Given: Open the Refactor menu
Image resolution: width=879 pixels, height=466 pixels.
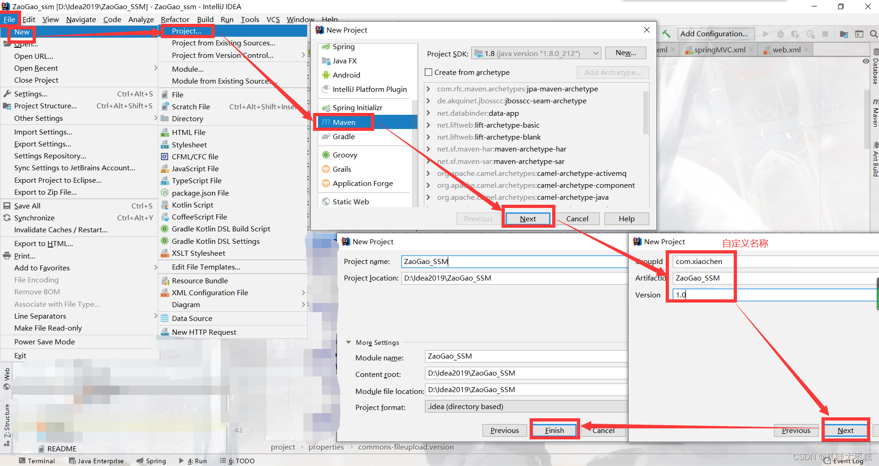Looking at the screenshot, I should (x=175, y=19).
